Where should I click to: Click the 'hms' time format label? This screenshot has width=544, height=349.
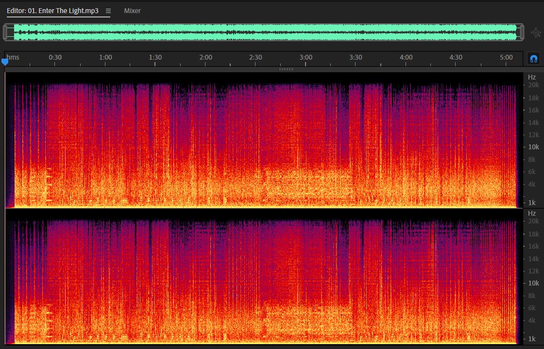(x=13, y=57)
